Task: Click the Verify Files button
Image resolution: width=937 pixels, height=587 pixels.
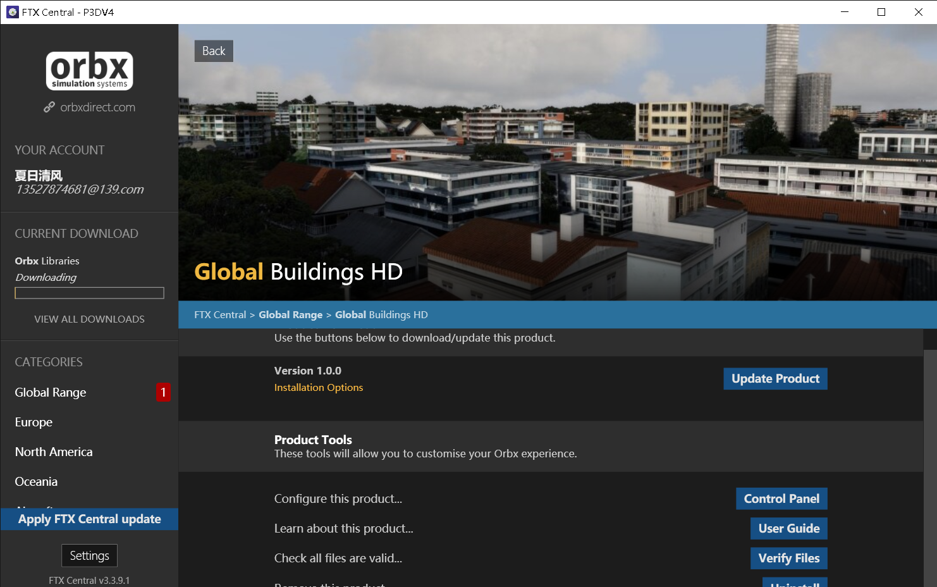Action: [x=788, y=559]
